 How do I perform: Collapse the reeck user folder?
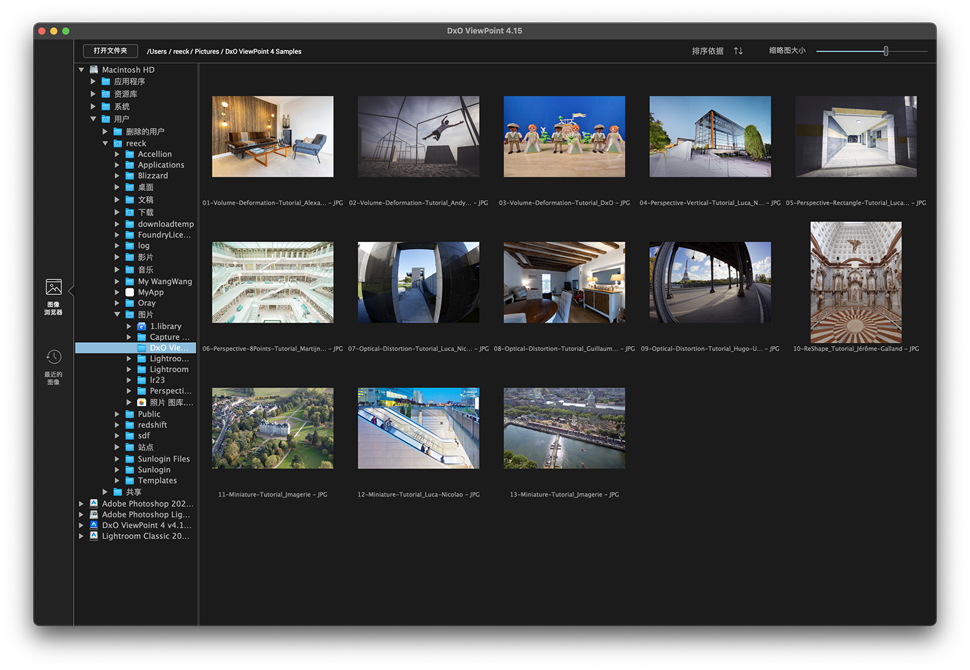point(105,144)
